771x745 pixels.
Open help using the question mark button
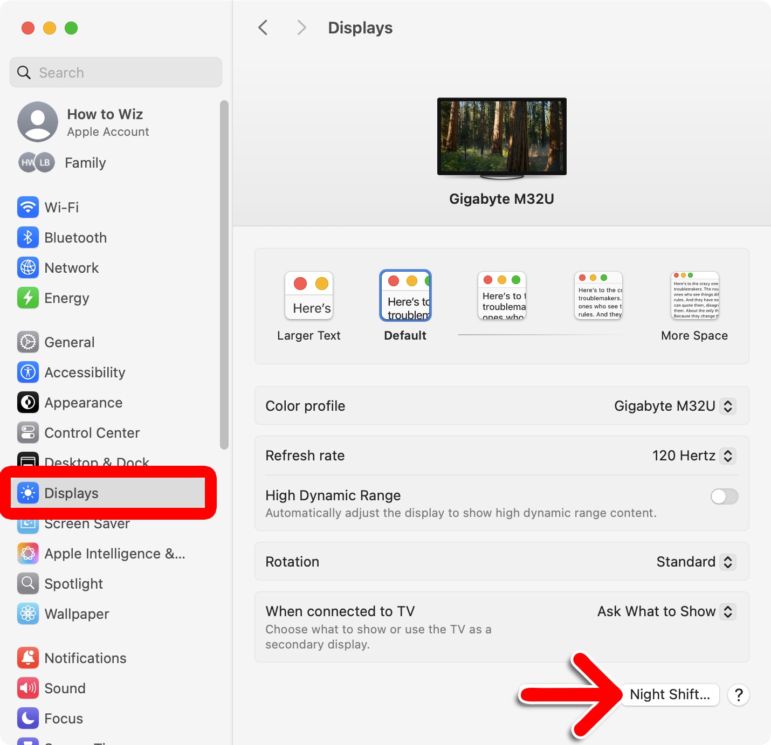(x=739, y=695)
